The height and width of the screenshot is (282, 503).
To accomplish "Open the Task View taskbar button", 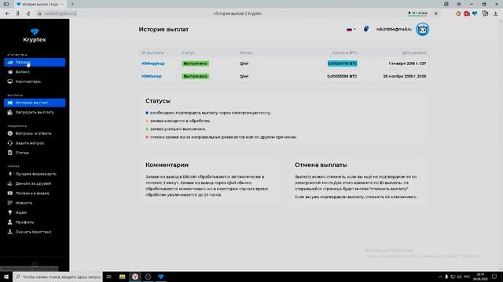I will [x=109, y=277].
